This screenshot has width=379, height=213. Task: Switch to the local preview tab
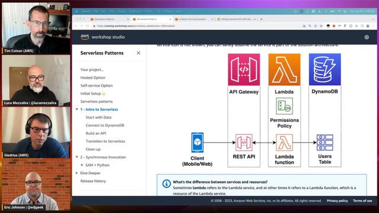(x=194, y=19)
